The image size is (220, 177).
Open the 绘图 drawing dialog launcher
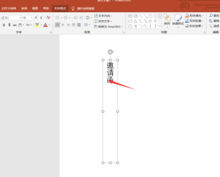(204, 33)
